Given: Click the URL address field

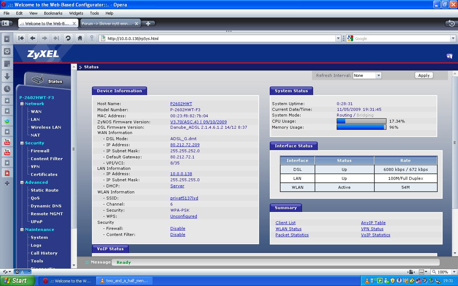Looking at the screenshot, I should [220, 38].
